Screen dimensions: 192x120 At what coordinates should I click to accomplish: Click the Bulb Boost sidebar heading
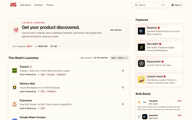click(143, 94)
